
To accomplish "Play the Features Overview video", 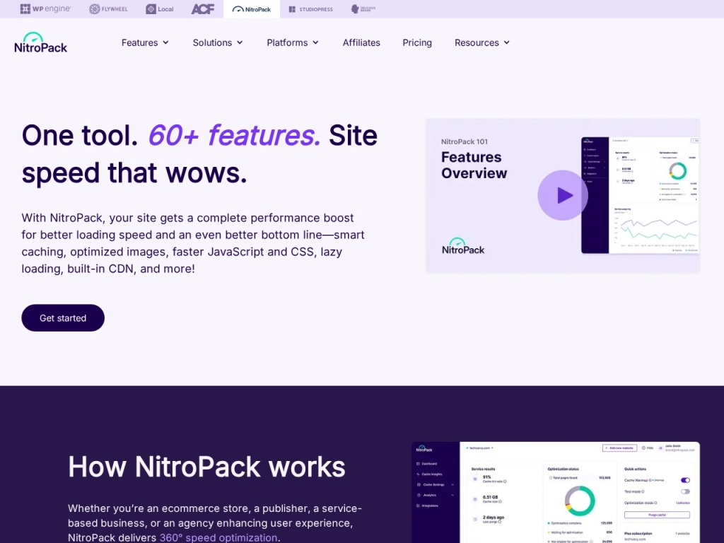I will pyautogui.click(x=562, y=195).
